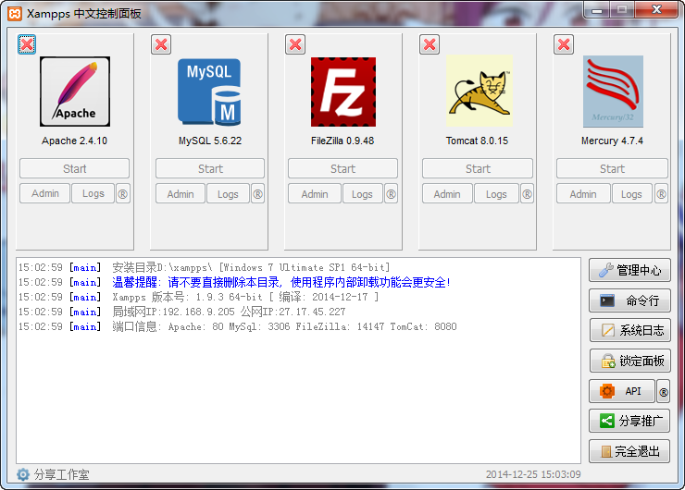Open 管理中心 management center

[629, 270]
